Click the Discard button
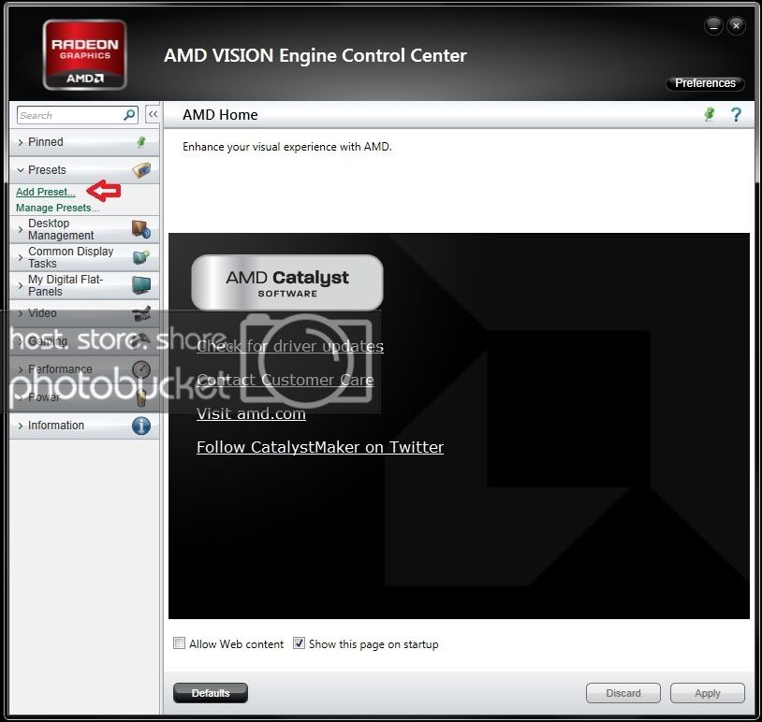Viewport: 762px width, 722px height. tap(623, 693)
